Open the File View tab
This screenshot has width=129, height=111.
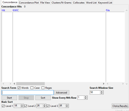[x=45, y=3]
